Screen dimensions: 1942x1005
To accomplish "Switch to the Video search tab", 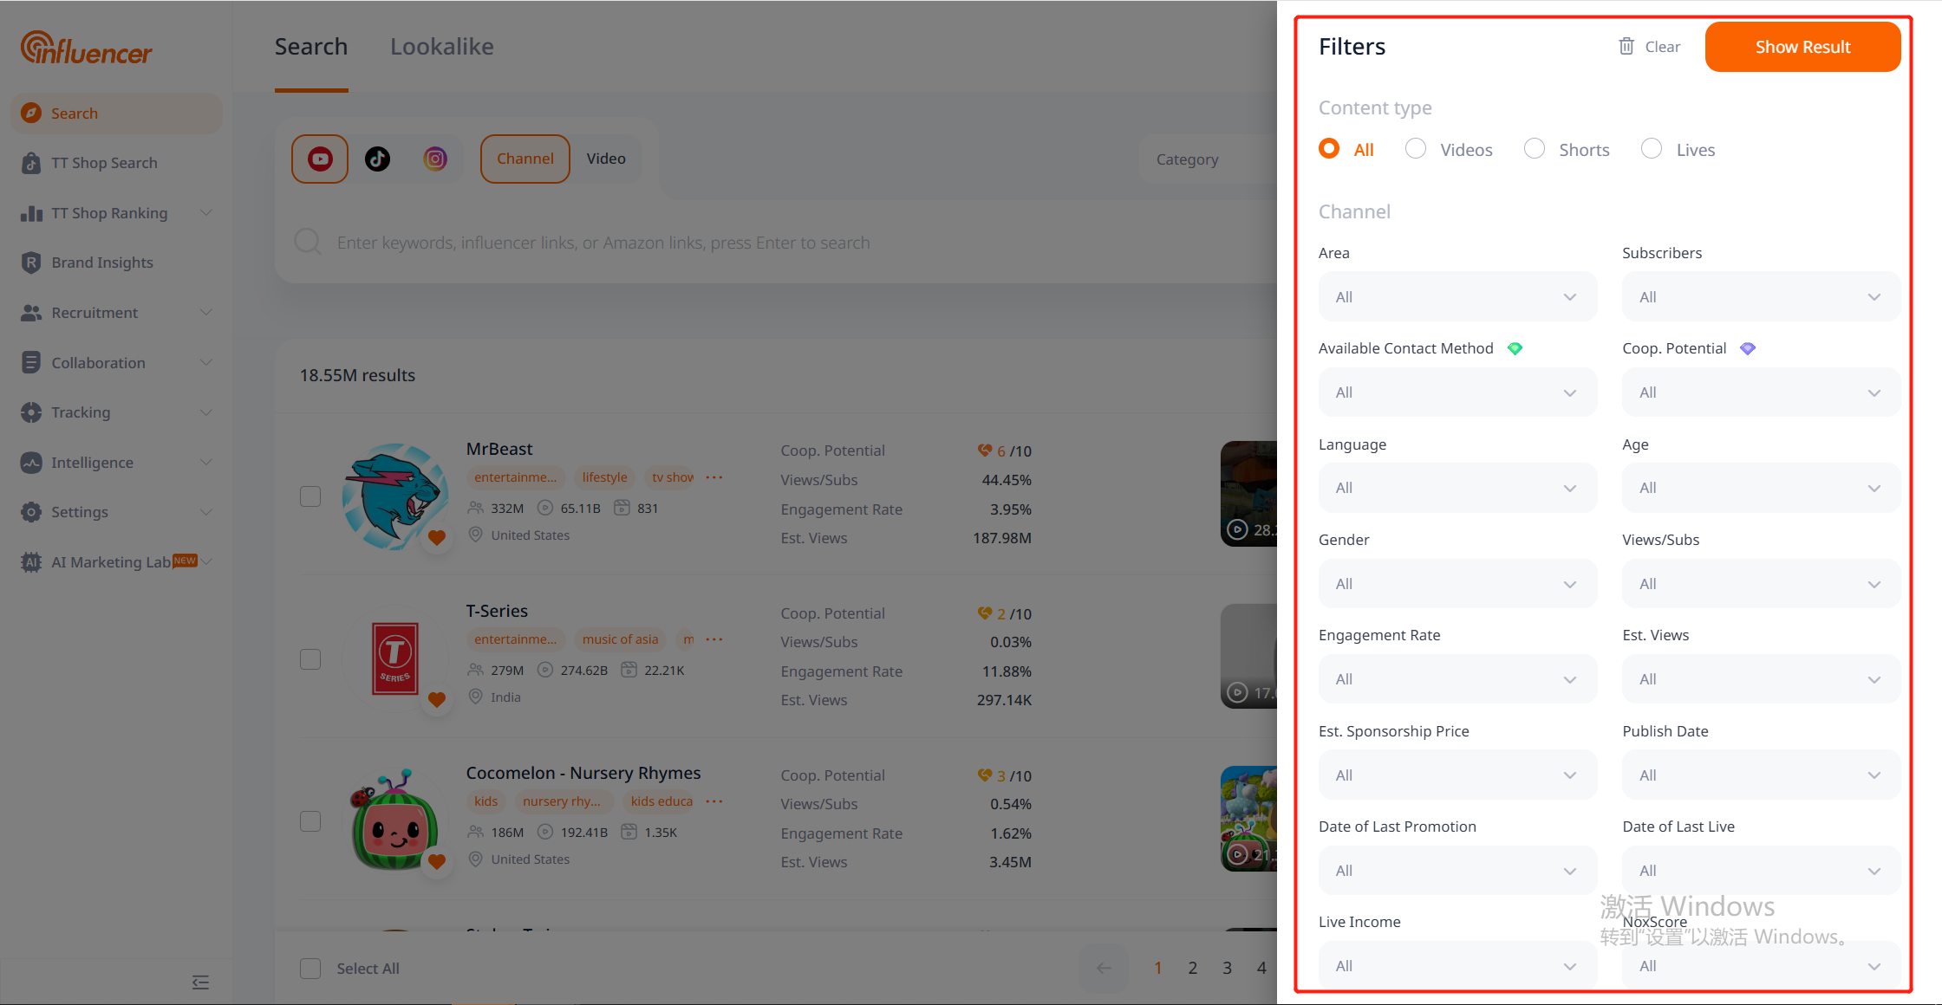I will tap(605, 159).
